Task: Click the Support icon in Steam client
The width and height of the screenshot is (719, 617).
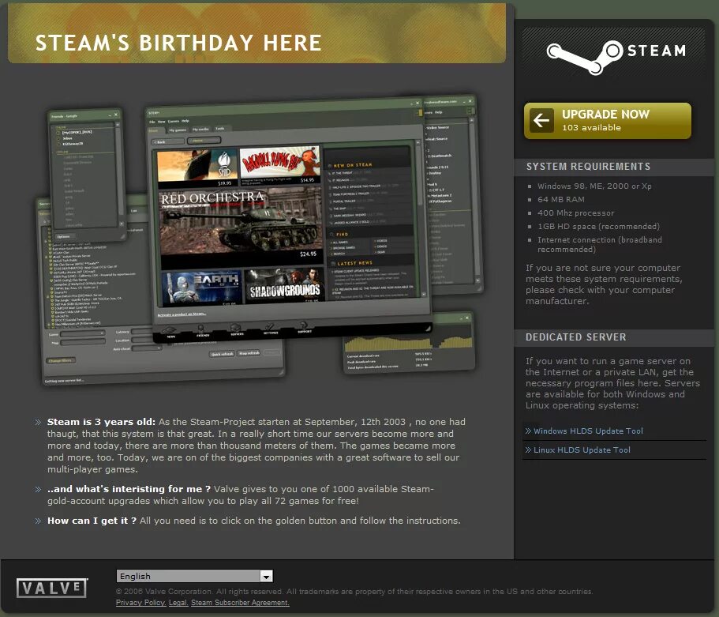Action: pyautogui.click(x=302, y=325)
